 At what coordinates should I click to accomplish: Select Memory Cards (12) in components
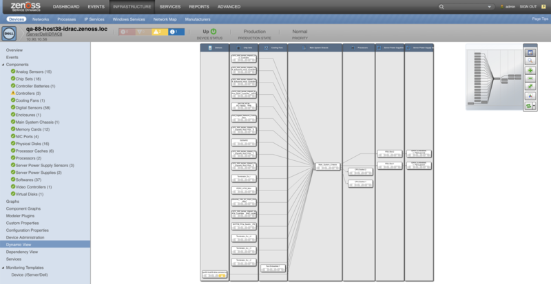pyautogui.click(x=32, y=129)
